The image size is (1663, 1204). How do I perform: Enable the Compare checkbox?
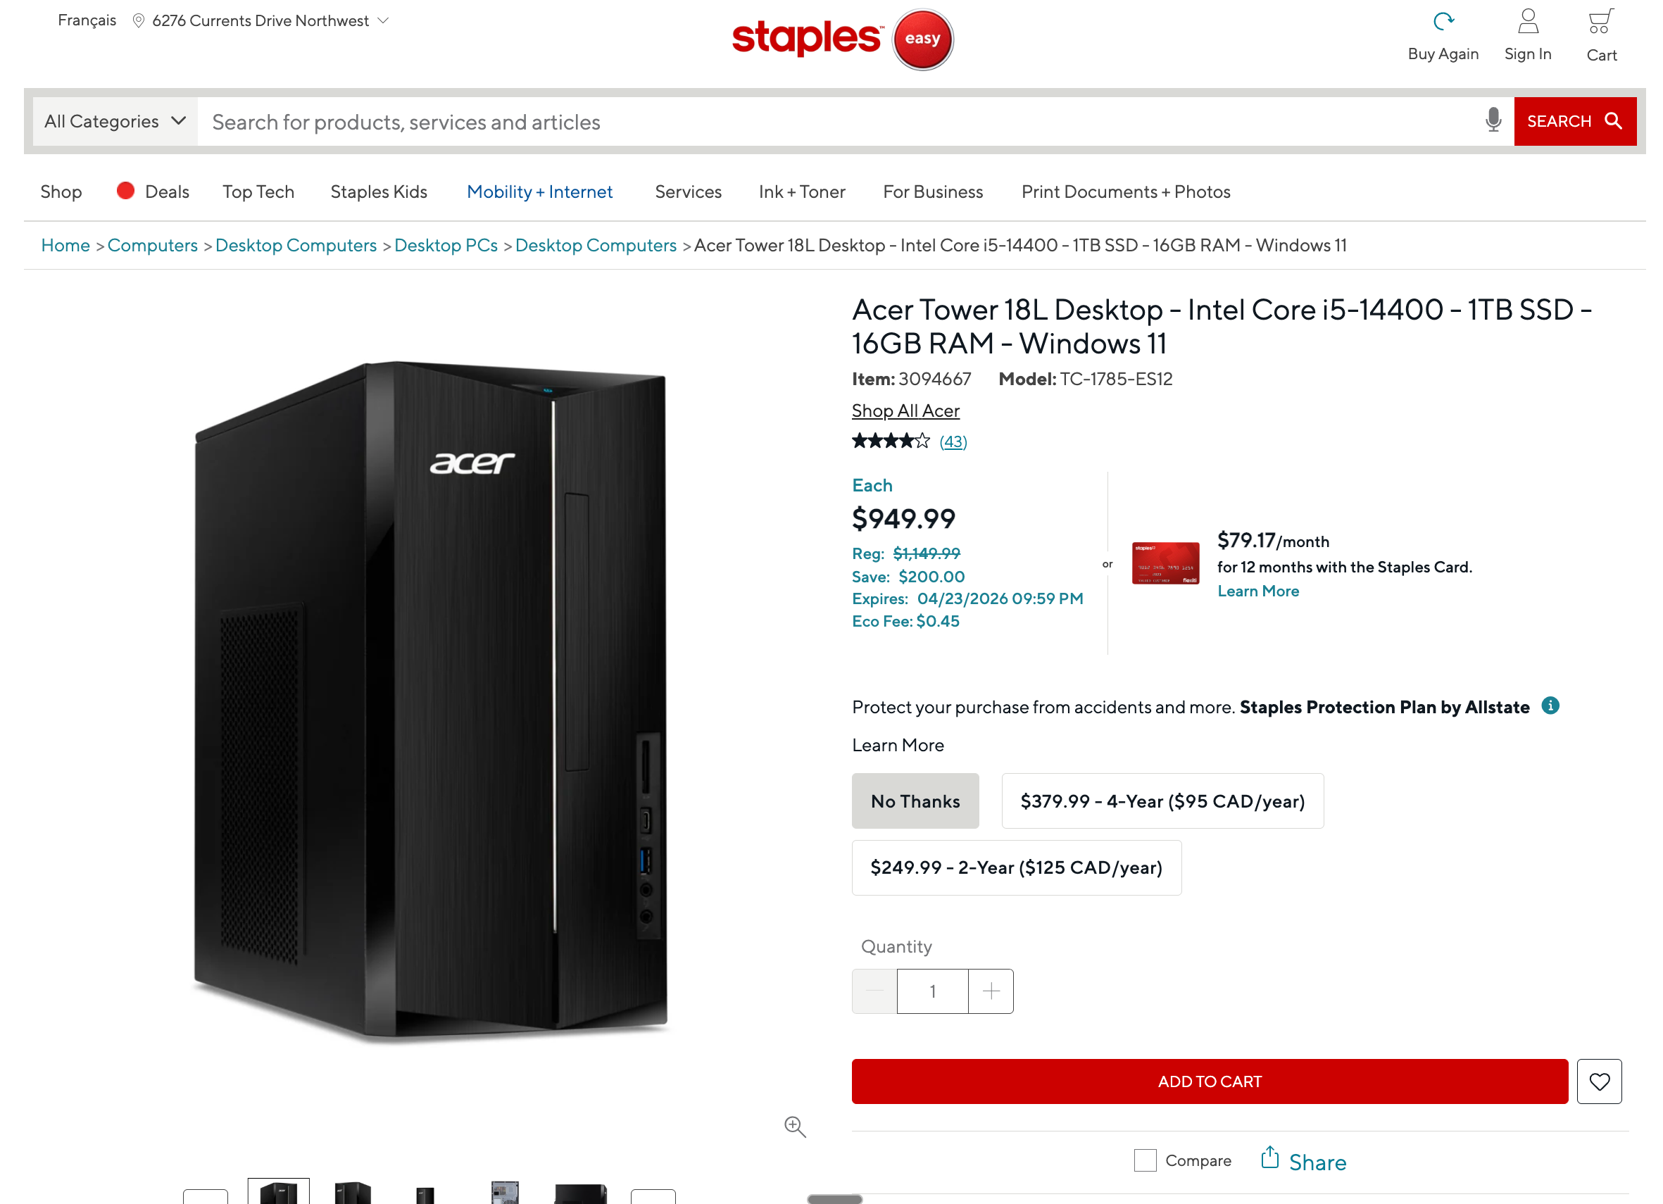(x=1145, y=1160)
